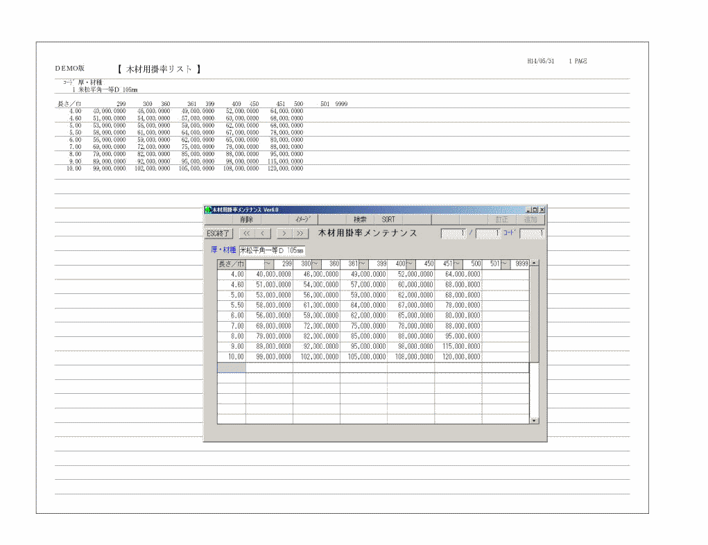Click the 厚・材種 material name field
This screenshot has width=708, height=545.
point(271,250)
